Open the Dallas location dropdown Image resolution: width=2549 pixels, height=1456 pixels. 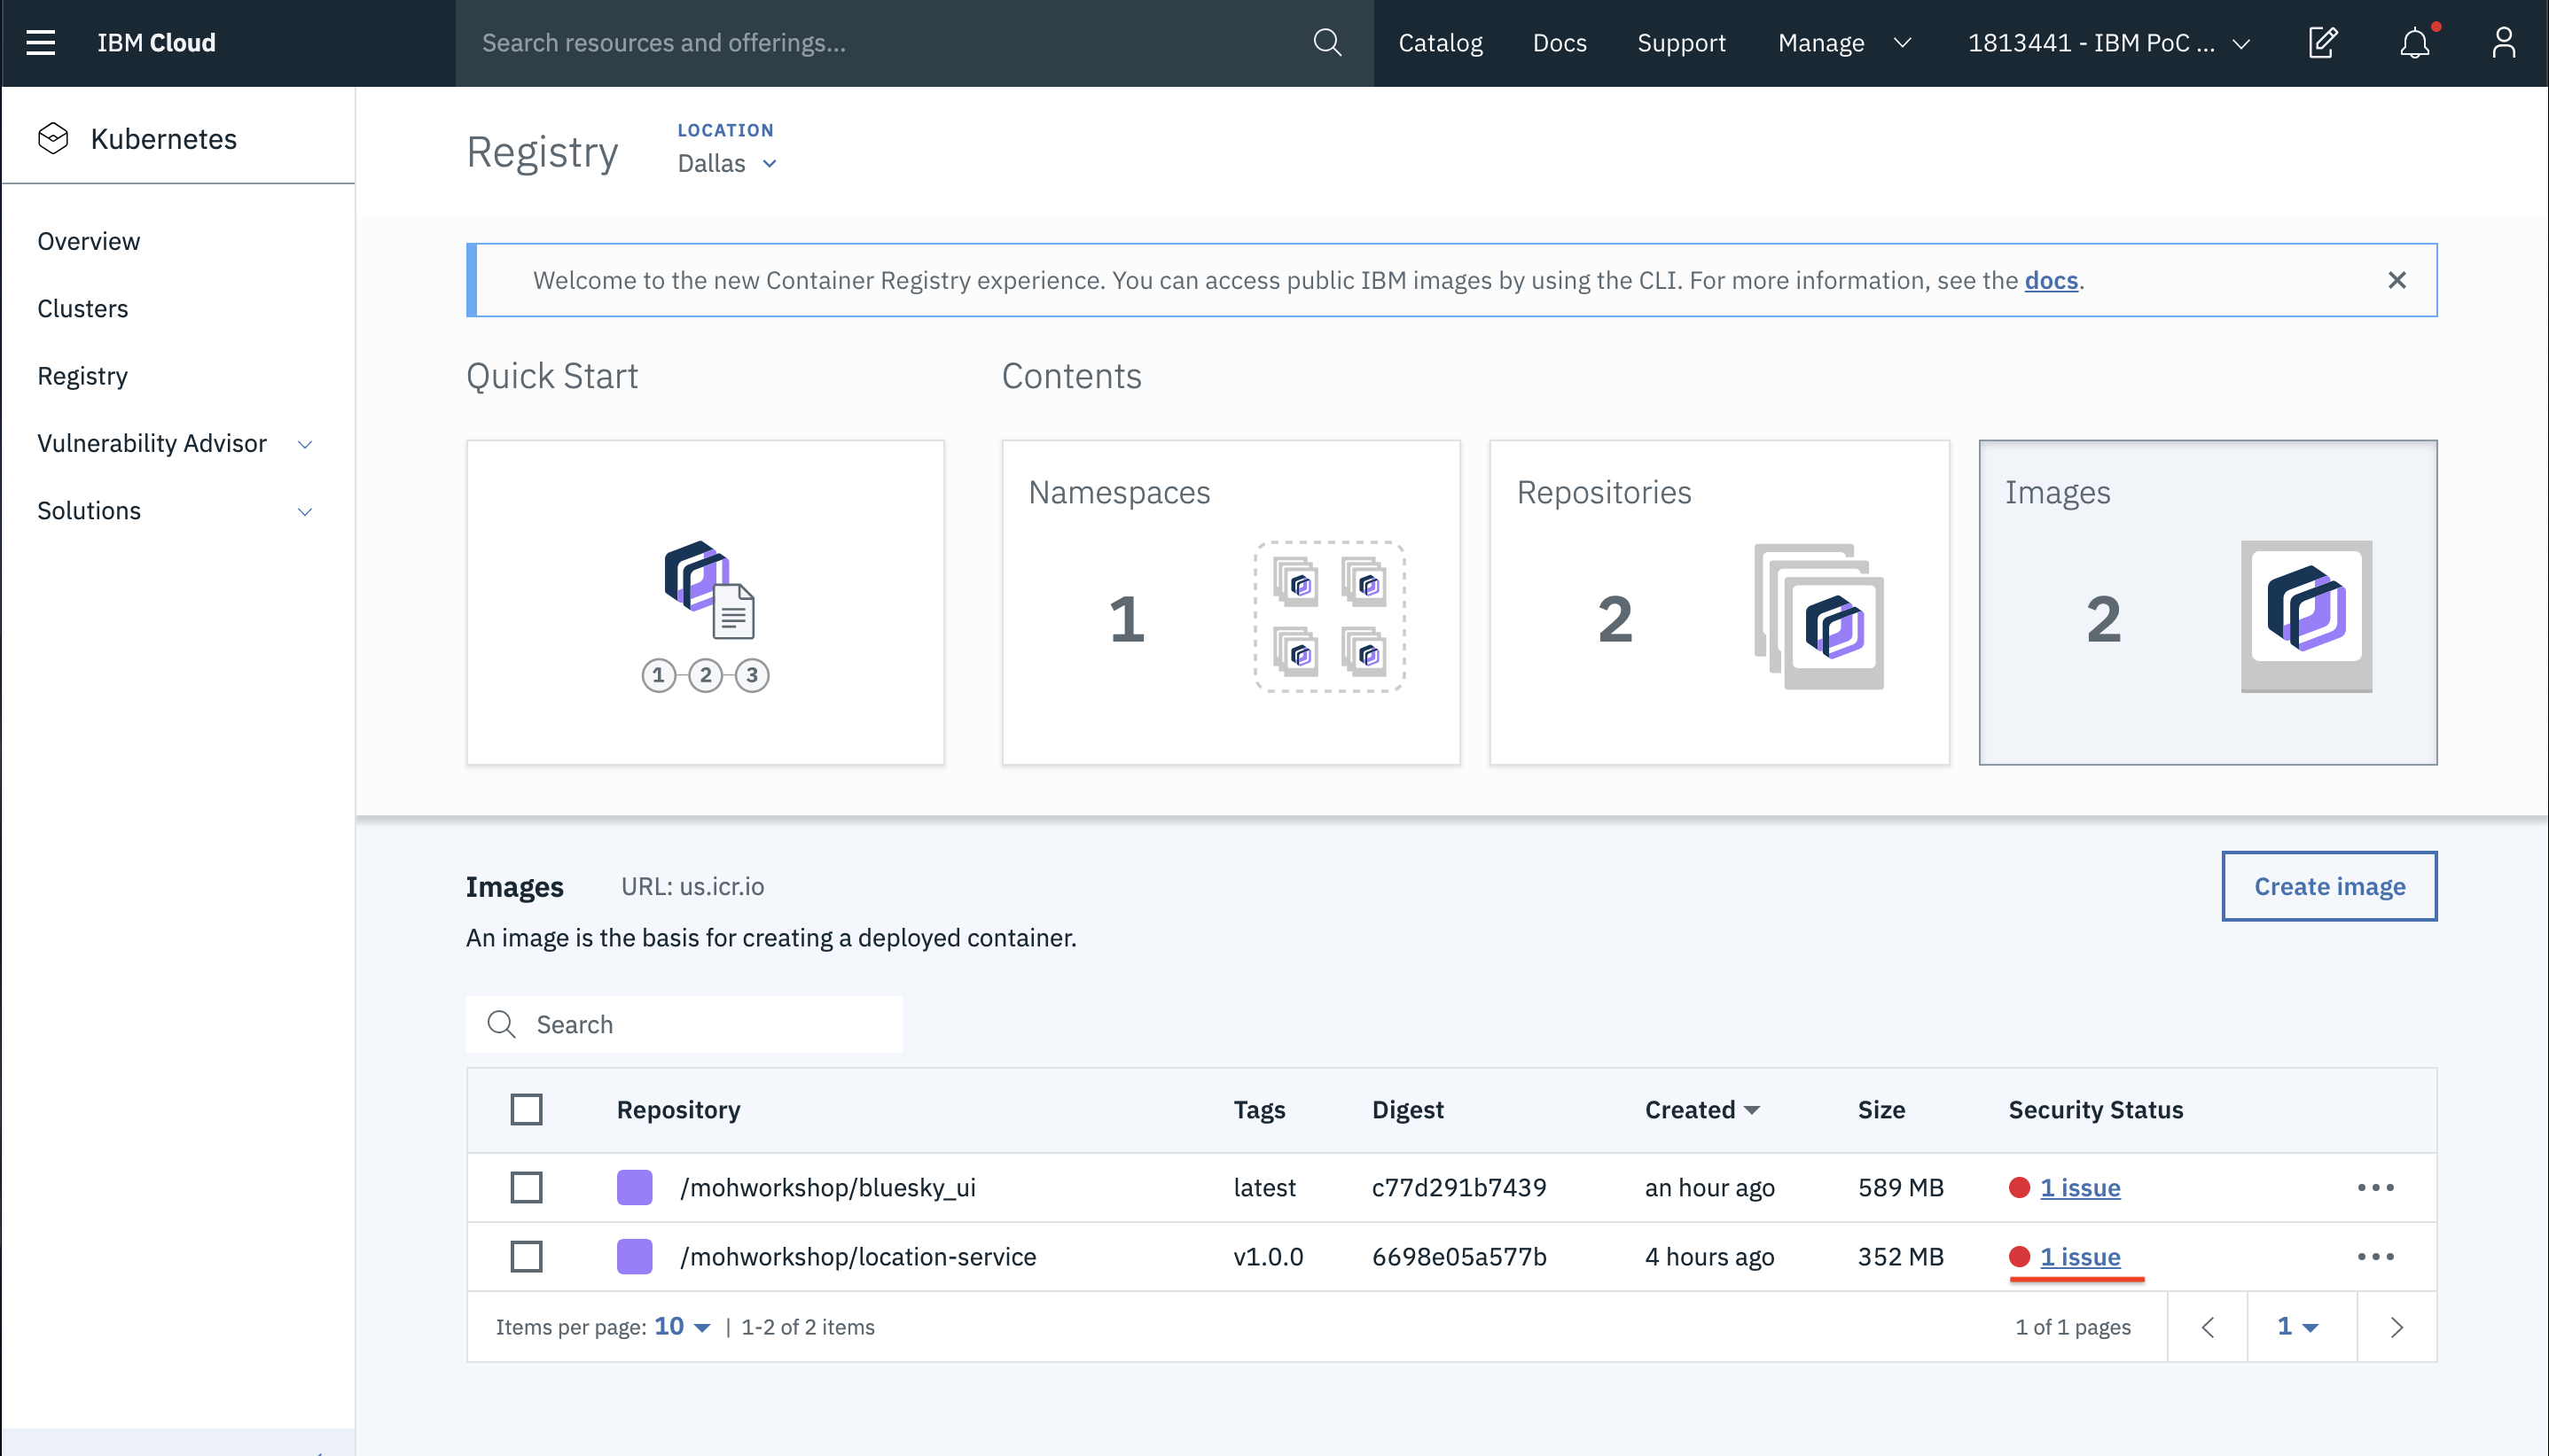[x=727, y=163]
